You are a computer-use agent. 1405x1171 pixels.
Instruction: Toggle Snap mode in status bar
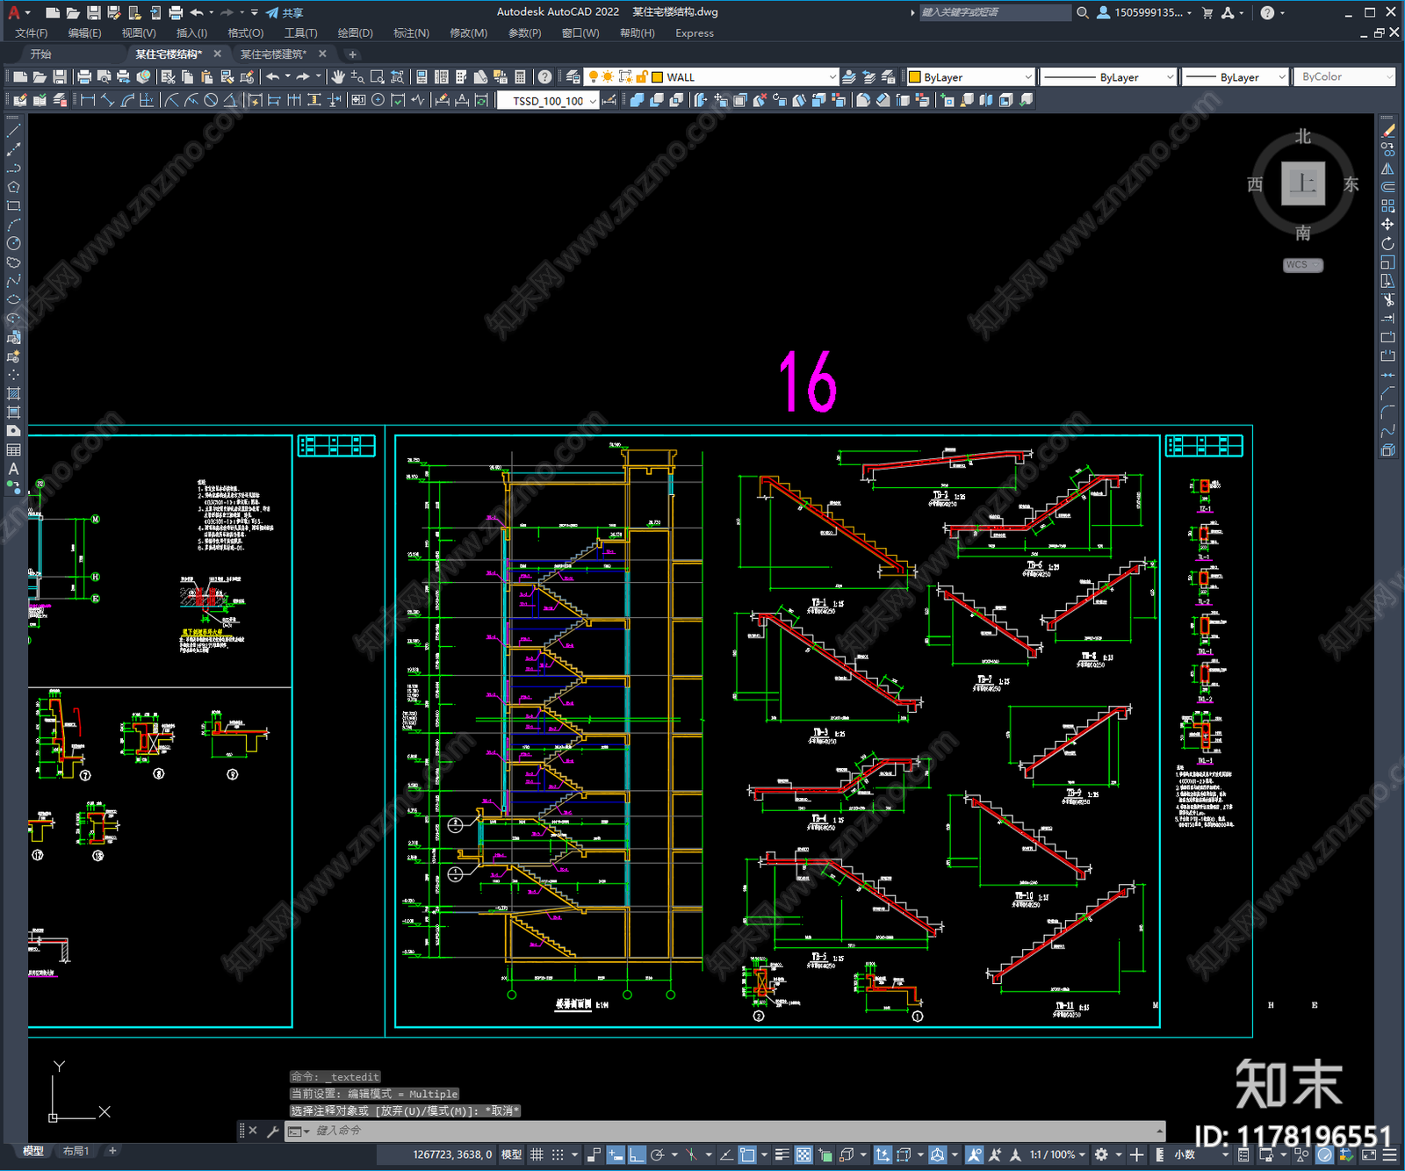[x=557, y=1154]
